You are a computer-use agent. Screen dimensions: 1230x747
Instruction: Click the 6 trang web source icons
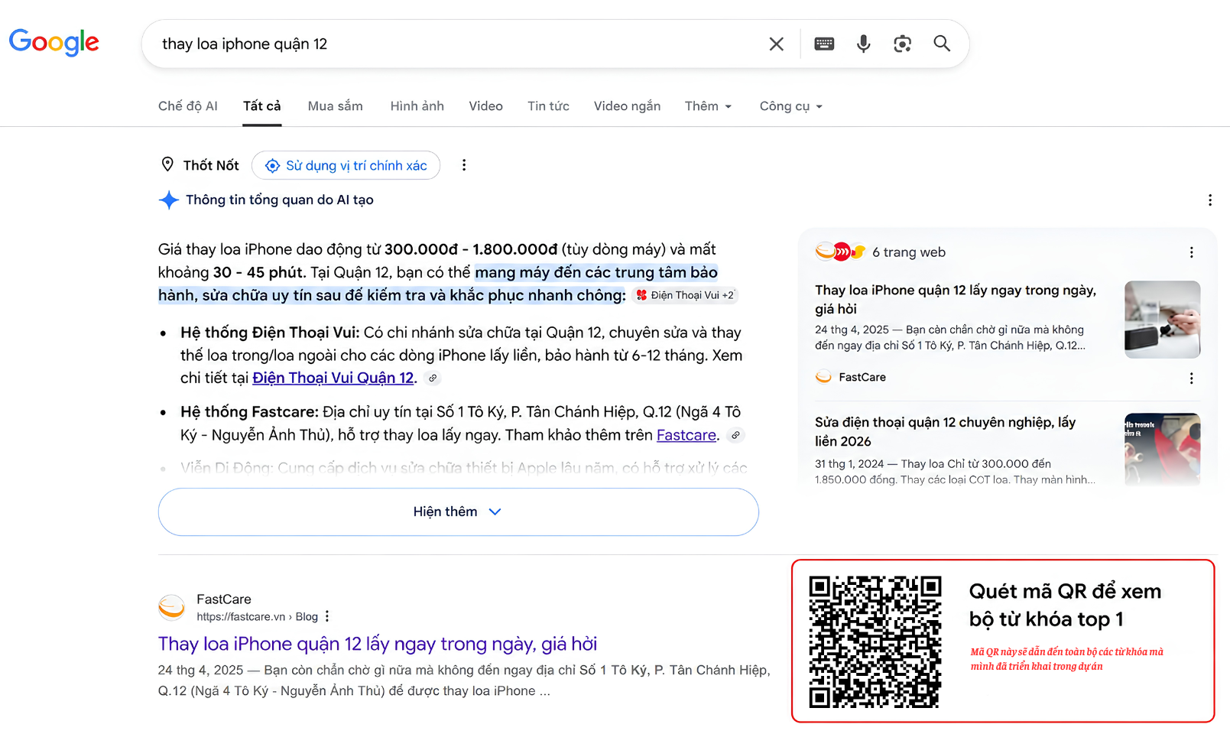(840, 252)
